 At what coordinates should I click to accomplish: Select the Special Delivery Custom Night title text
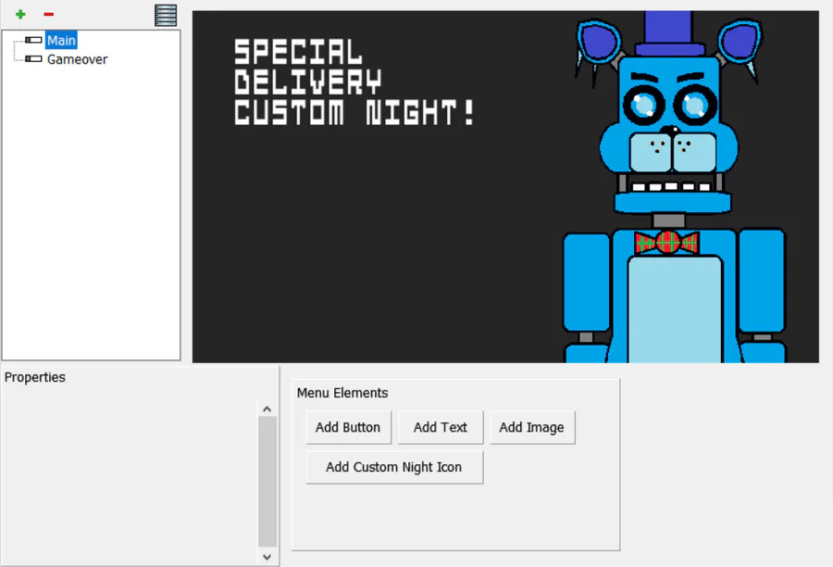[354, 82]
